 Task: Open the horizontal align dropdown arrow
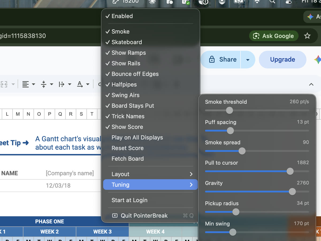click(33, 84)
